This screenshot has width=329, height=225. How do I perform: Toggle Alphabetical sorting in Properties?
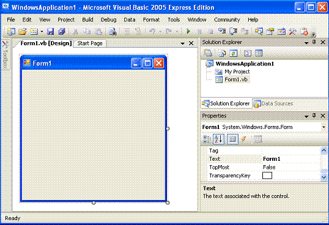tap(218, 139)
